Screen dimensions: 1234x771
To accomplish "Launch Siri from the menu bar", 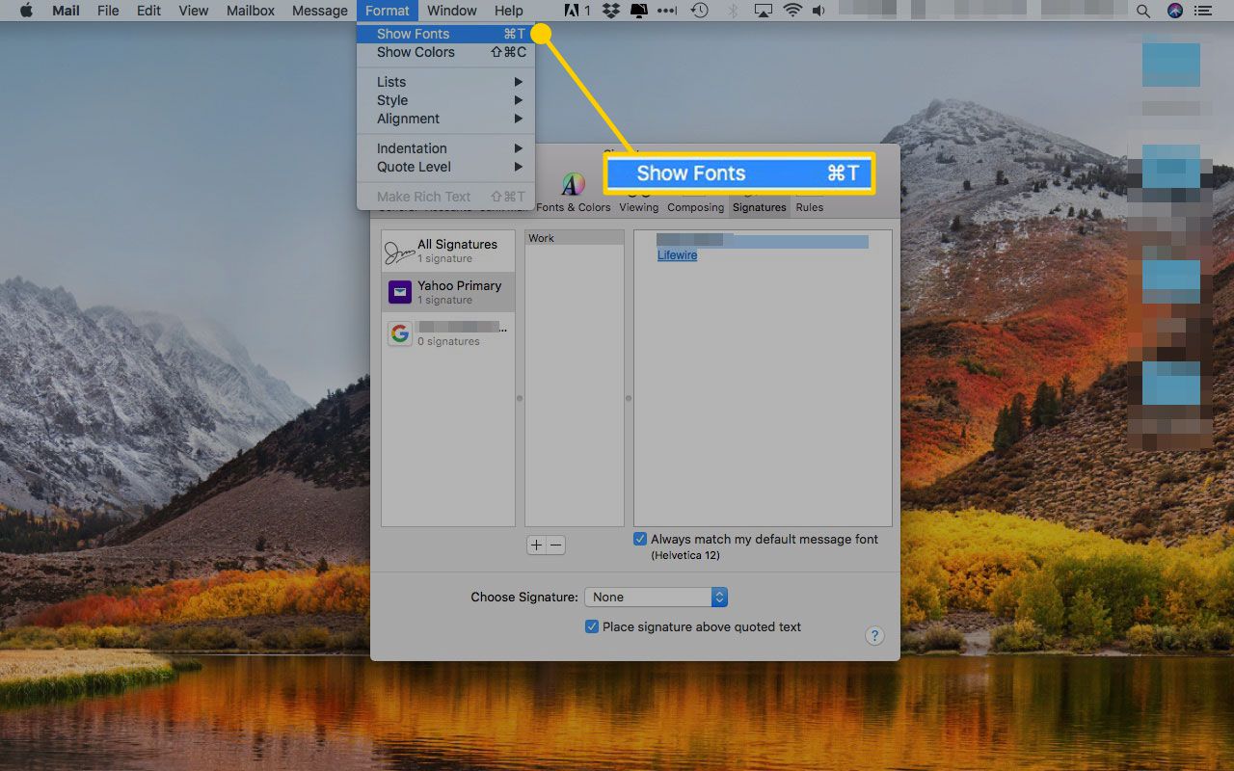I will [x=1174, y=11].
